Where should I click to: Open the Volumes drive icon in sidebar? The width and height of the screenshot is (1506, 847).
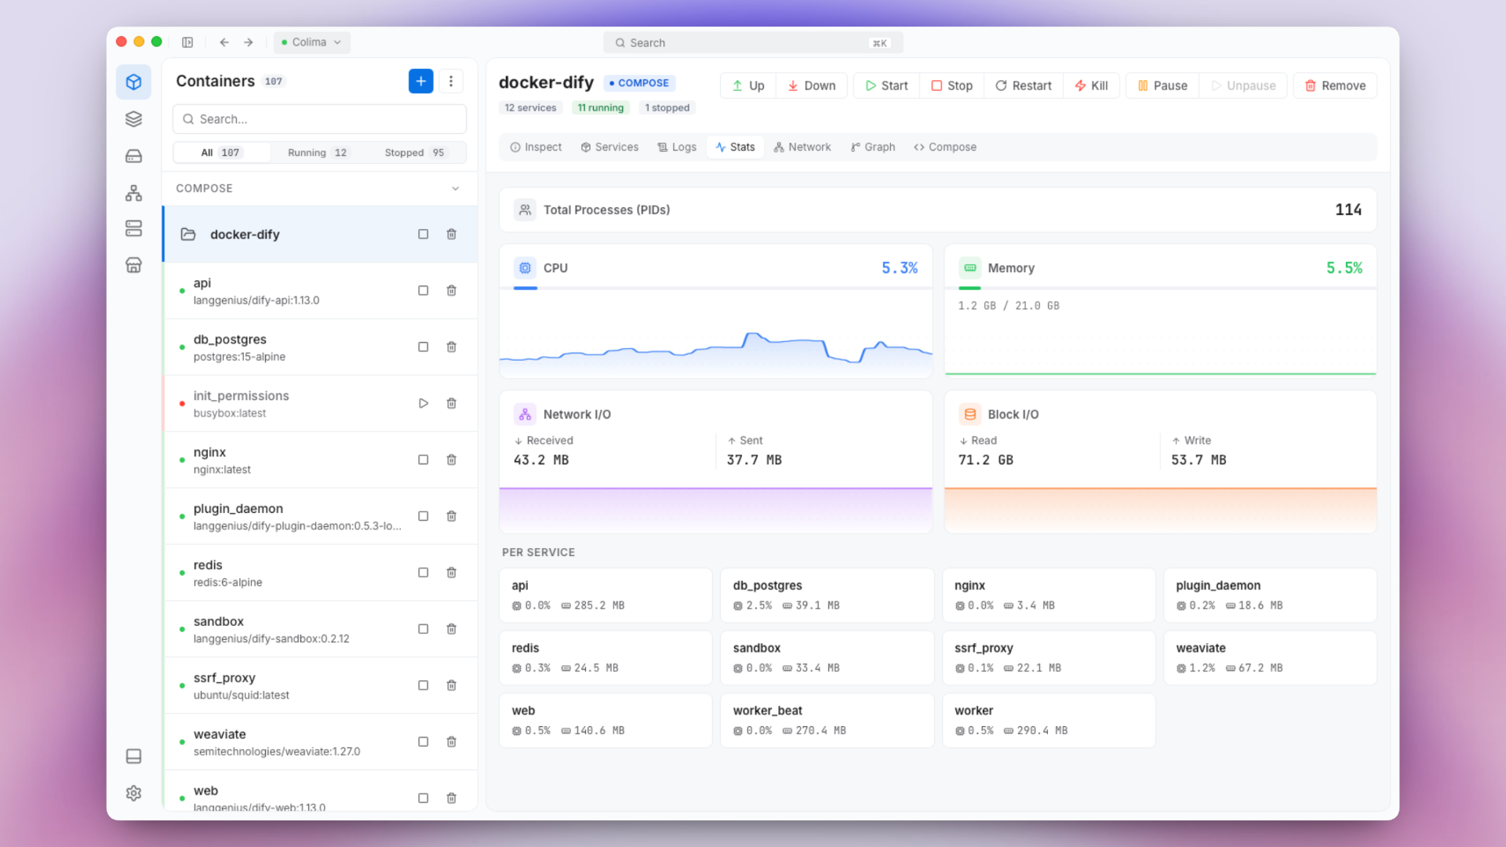coord(133,156)
